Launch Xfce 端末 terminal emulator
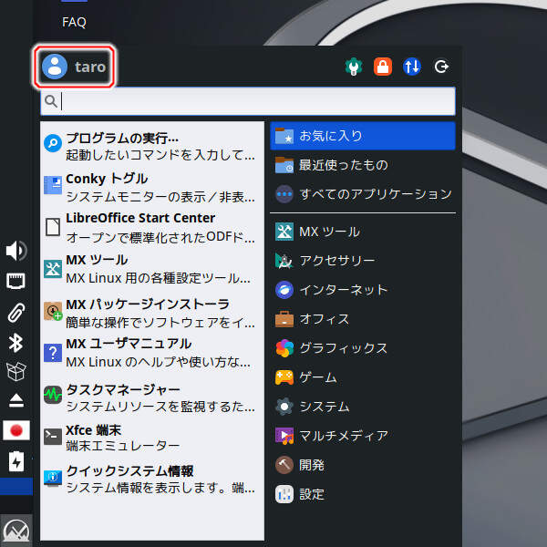 (150, 437)
